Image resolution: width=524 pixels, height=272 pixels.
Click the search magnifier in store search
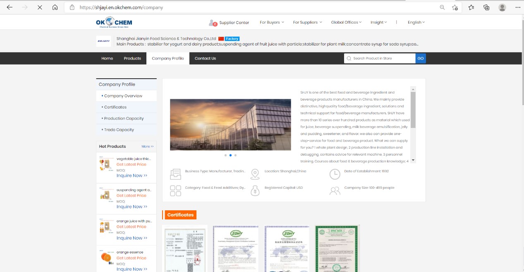click(x=349, y=58)
